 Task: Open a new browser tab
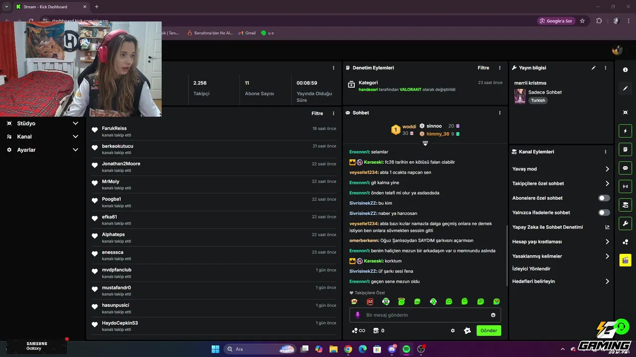click(96, 6)
